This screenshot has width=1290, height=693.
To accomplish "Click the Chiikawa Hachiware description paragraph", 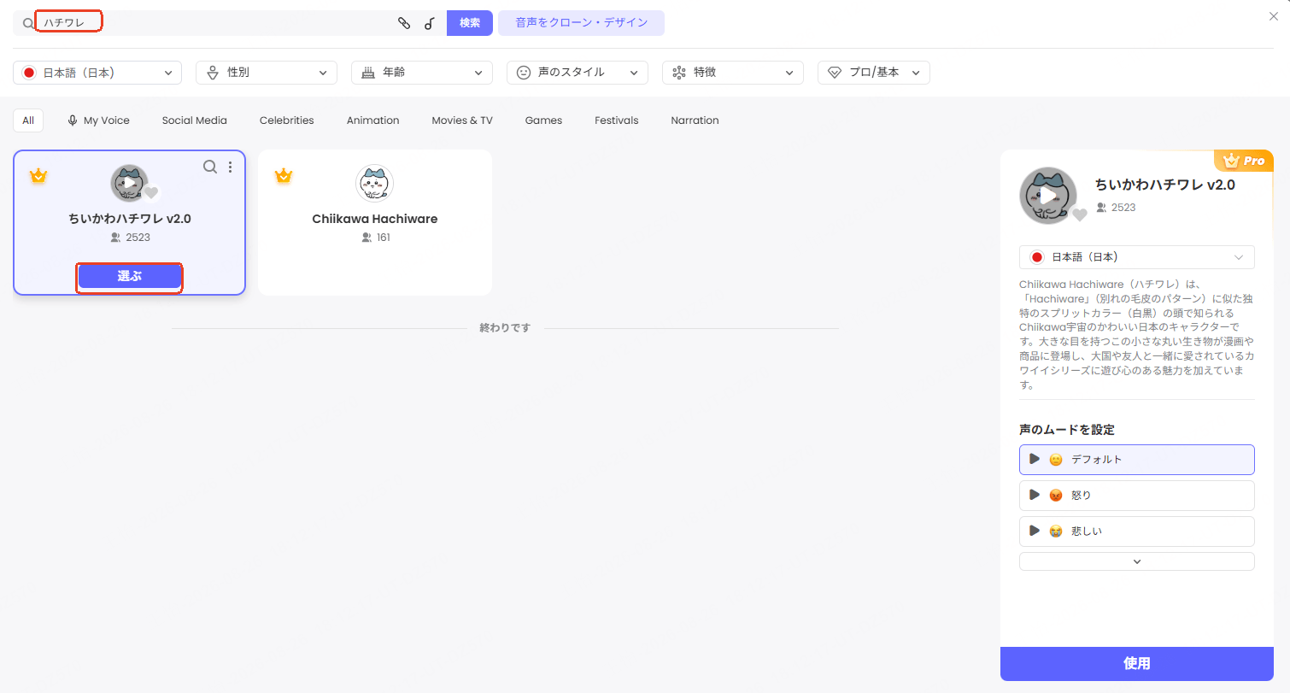I will [x=1137, y=334].
